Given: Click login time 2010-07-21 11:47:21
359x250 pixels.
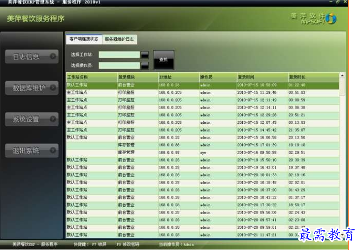Looking at the screenshot, I should [x=257, y=235].
